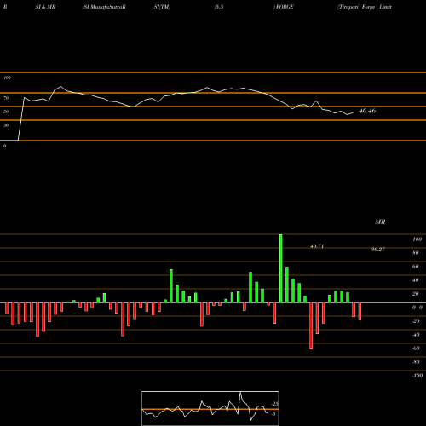Click the RSI current value 40.46
This screenshot has height=426, width=426.
click(x=367, y=111)
